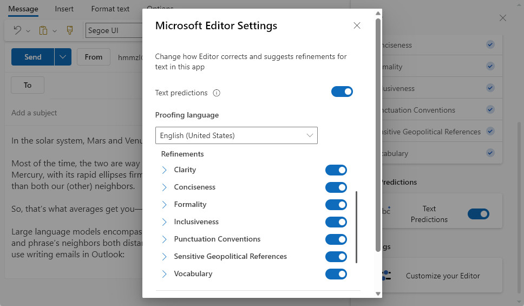Open the Format text tab
The image size is (524, 306).
[x=110, y=9]
